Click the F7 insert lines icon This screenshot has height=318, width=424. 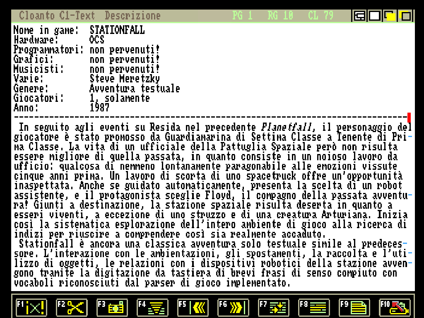[x=274, y=308]
